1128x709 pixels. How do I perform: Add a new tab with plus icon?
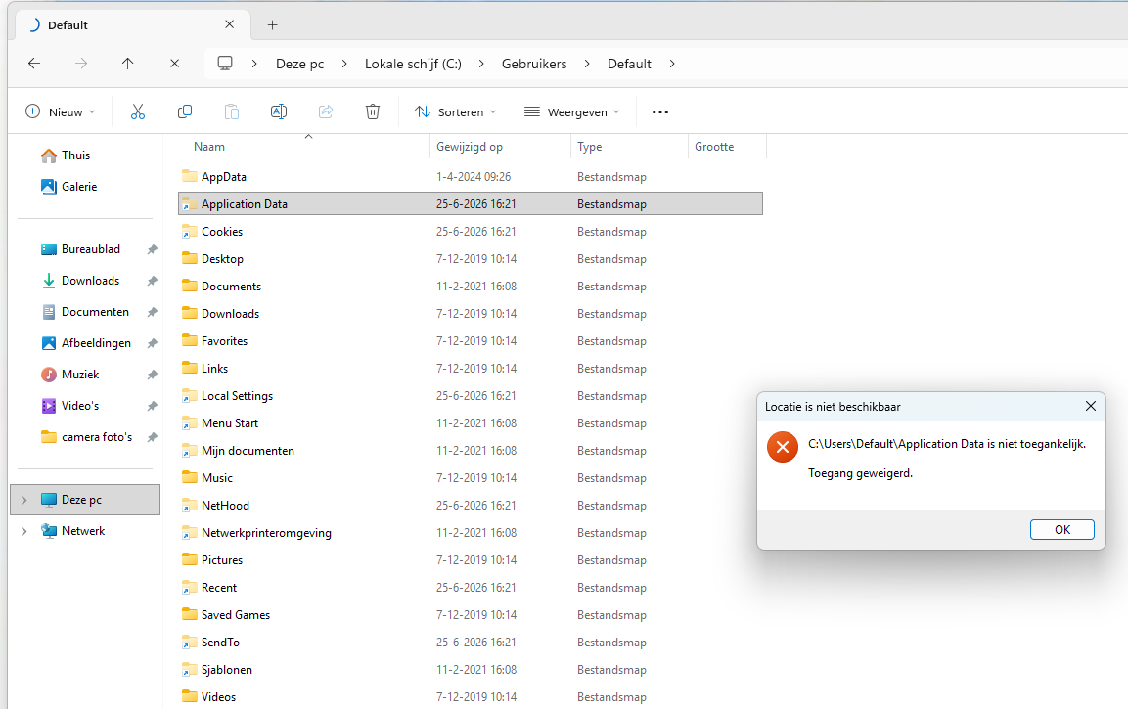[272, 25]
